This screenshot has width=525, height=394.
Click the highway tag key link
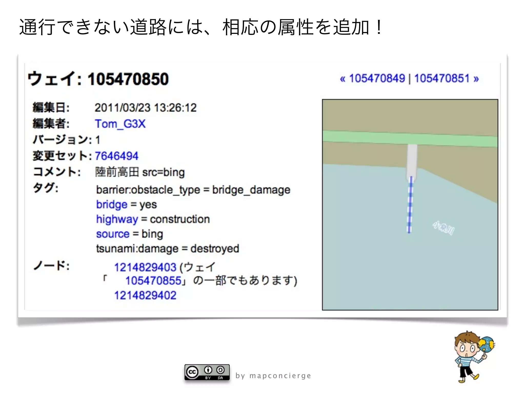117,219
